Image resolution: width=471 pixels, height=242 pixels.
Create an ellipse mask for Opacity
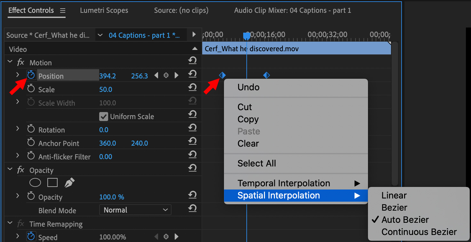(35, 182)
